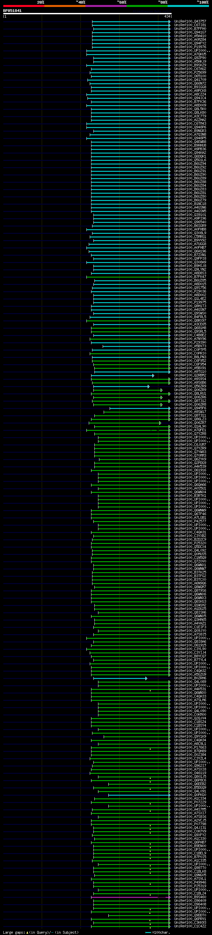Select the UniRef100_Q941G7 label

190,32
